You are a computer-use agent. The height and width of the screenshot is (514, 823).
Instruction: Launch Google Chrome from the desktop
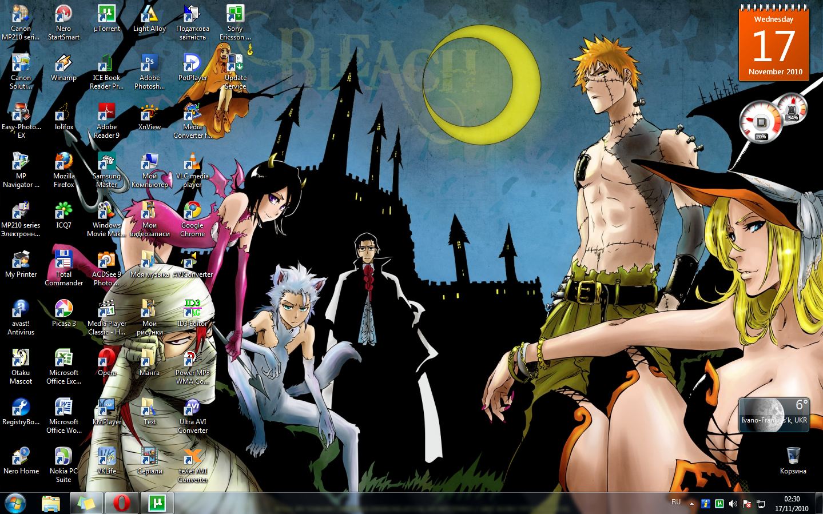pyautogui.click(x=192, y=220)
